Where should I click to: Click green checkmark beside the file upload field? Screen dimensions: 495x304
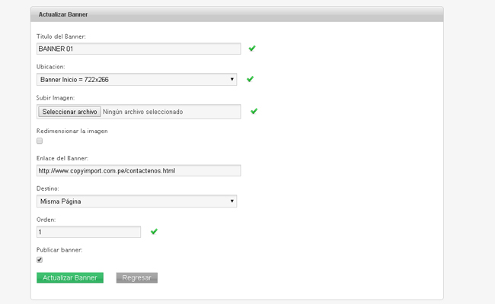pos(254,111)
